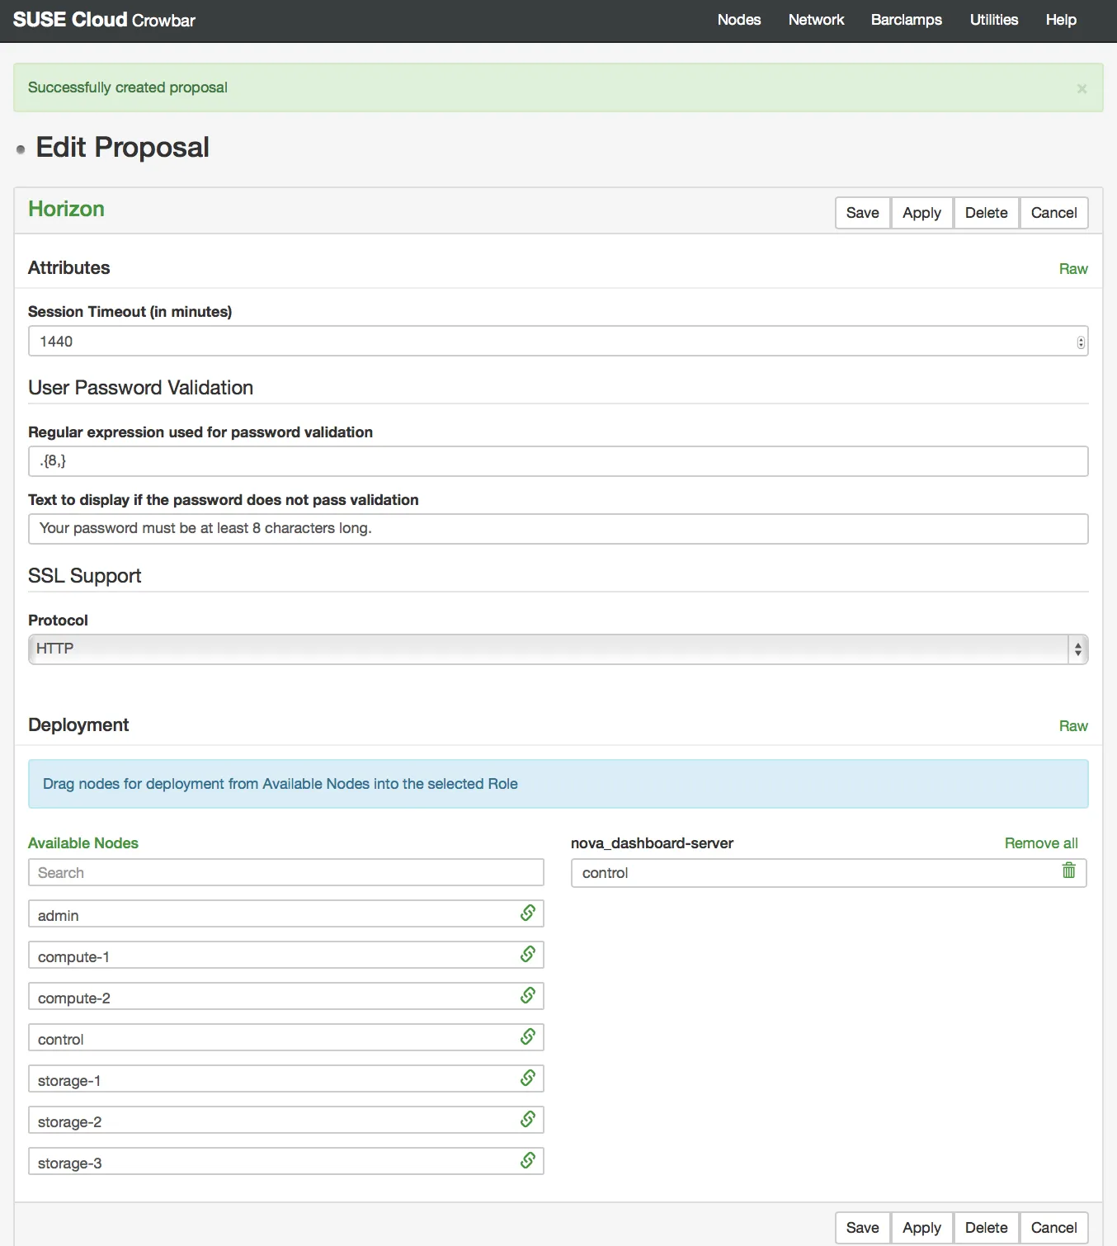Remove control node with trash icon

tap(1069, 871)
